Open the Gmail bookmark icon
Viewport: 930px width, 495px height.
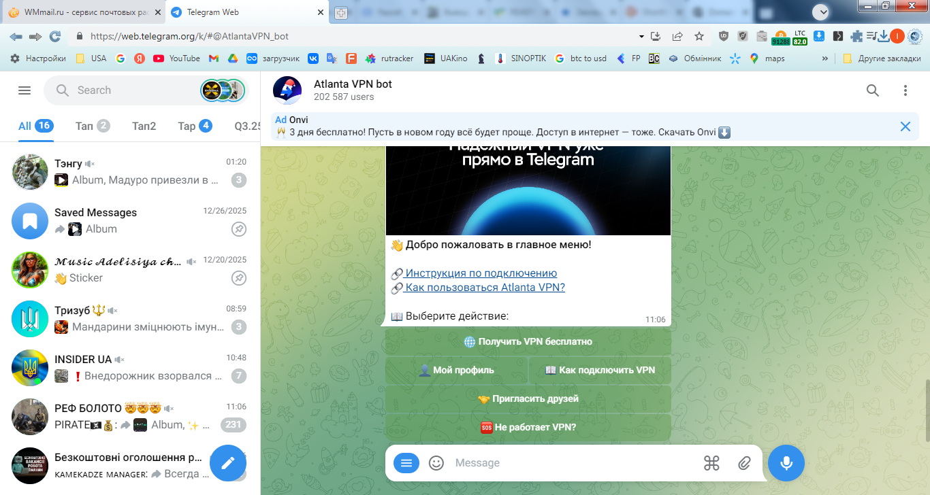coord(213,58)
